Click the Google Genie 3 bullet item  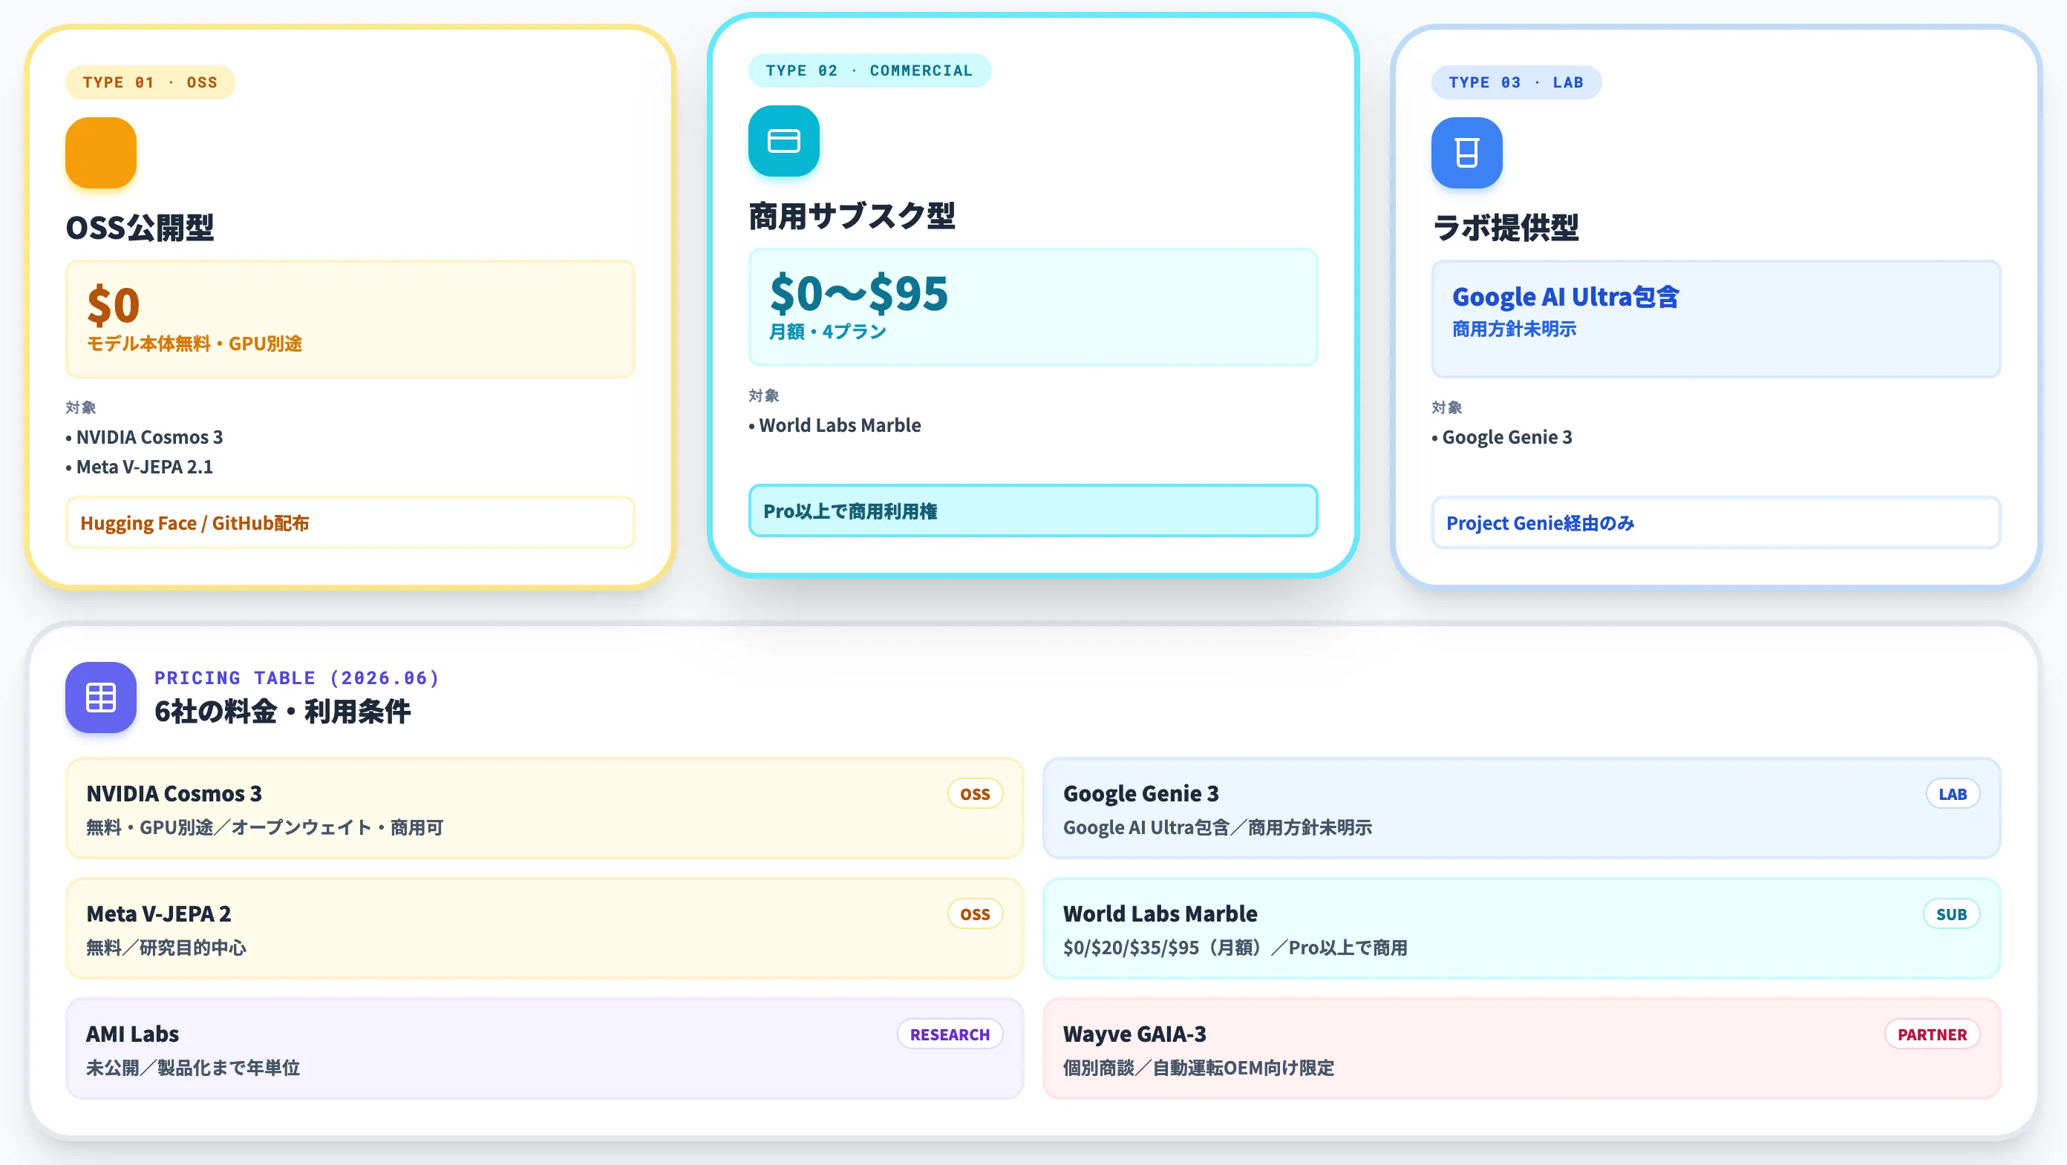[1502, 437]
